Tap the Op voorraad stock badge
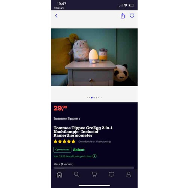188x188 pixels. (62, 150)
